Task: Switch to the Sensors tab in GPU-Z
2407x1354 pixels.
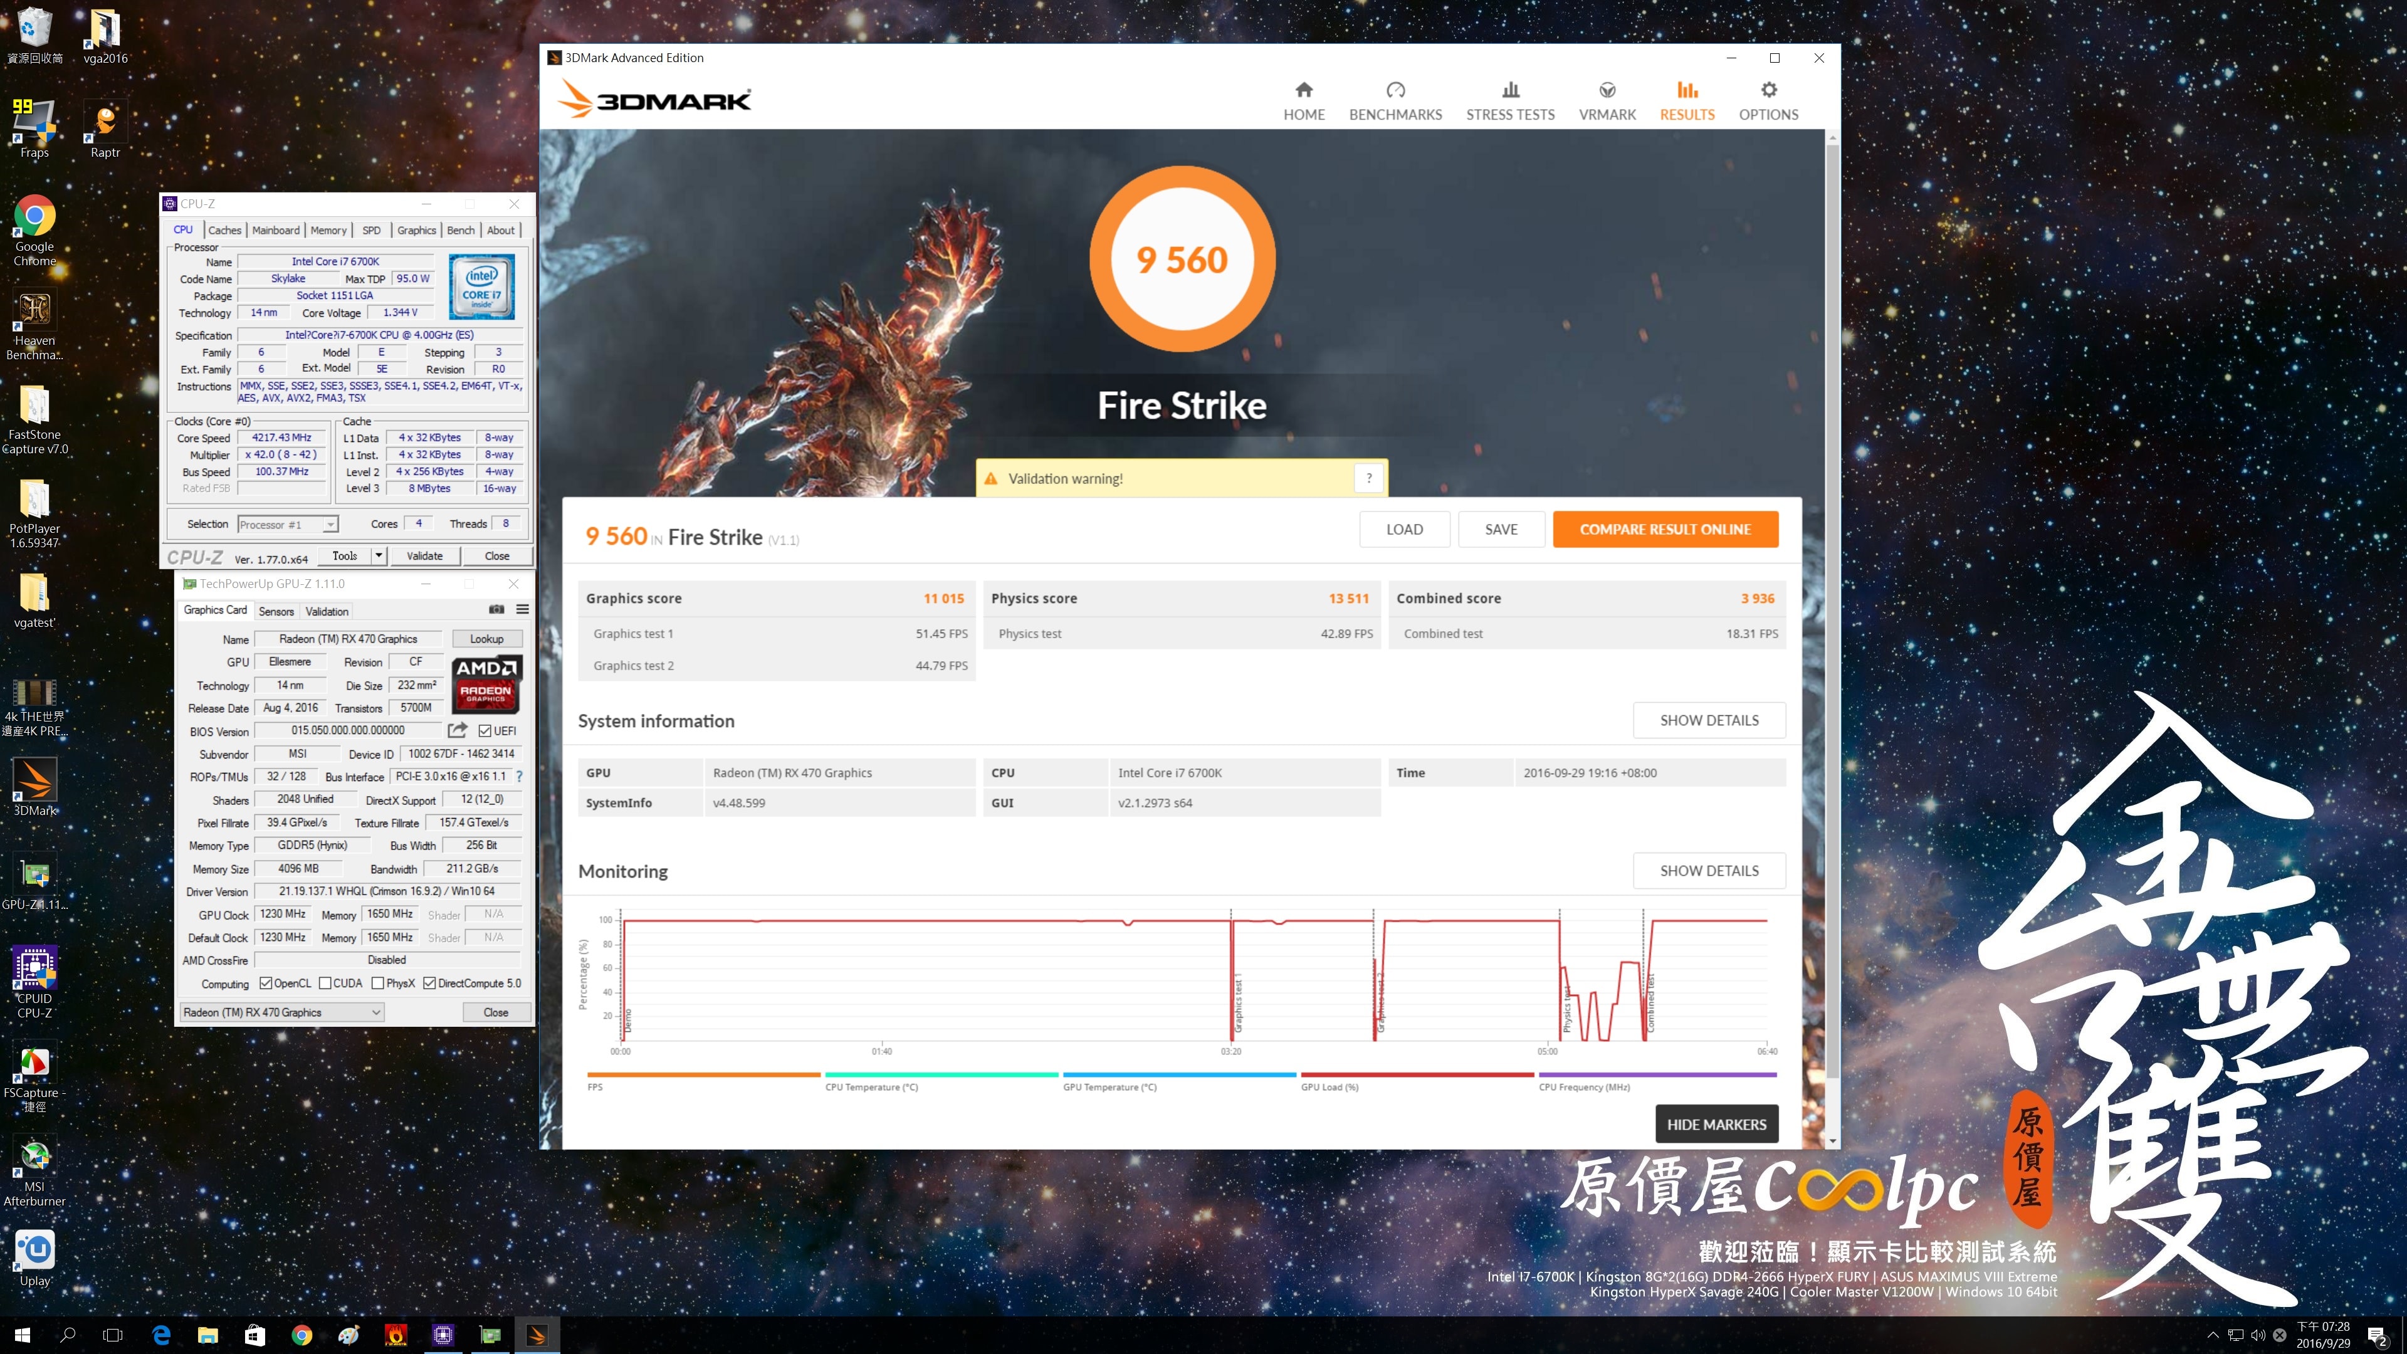Action: [276, 611]
